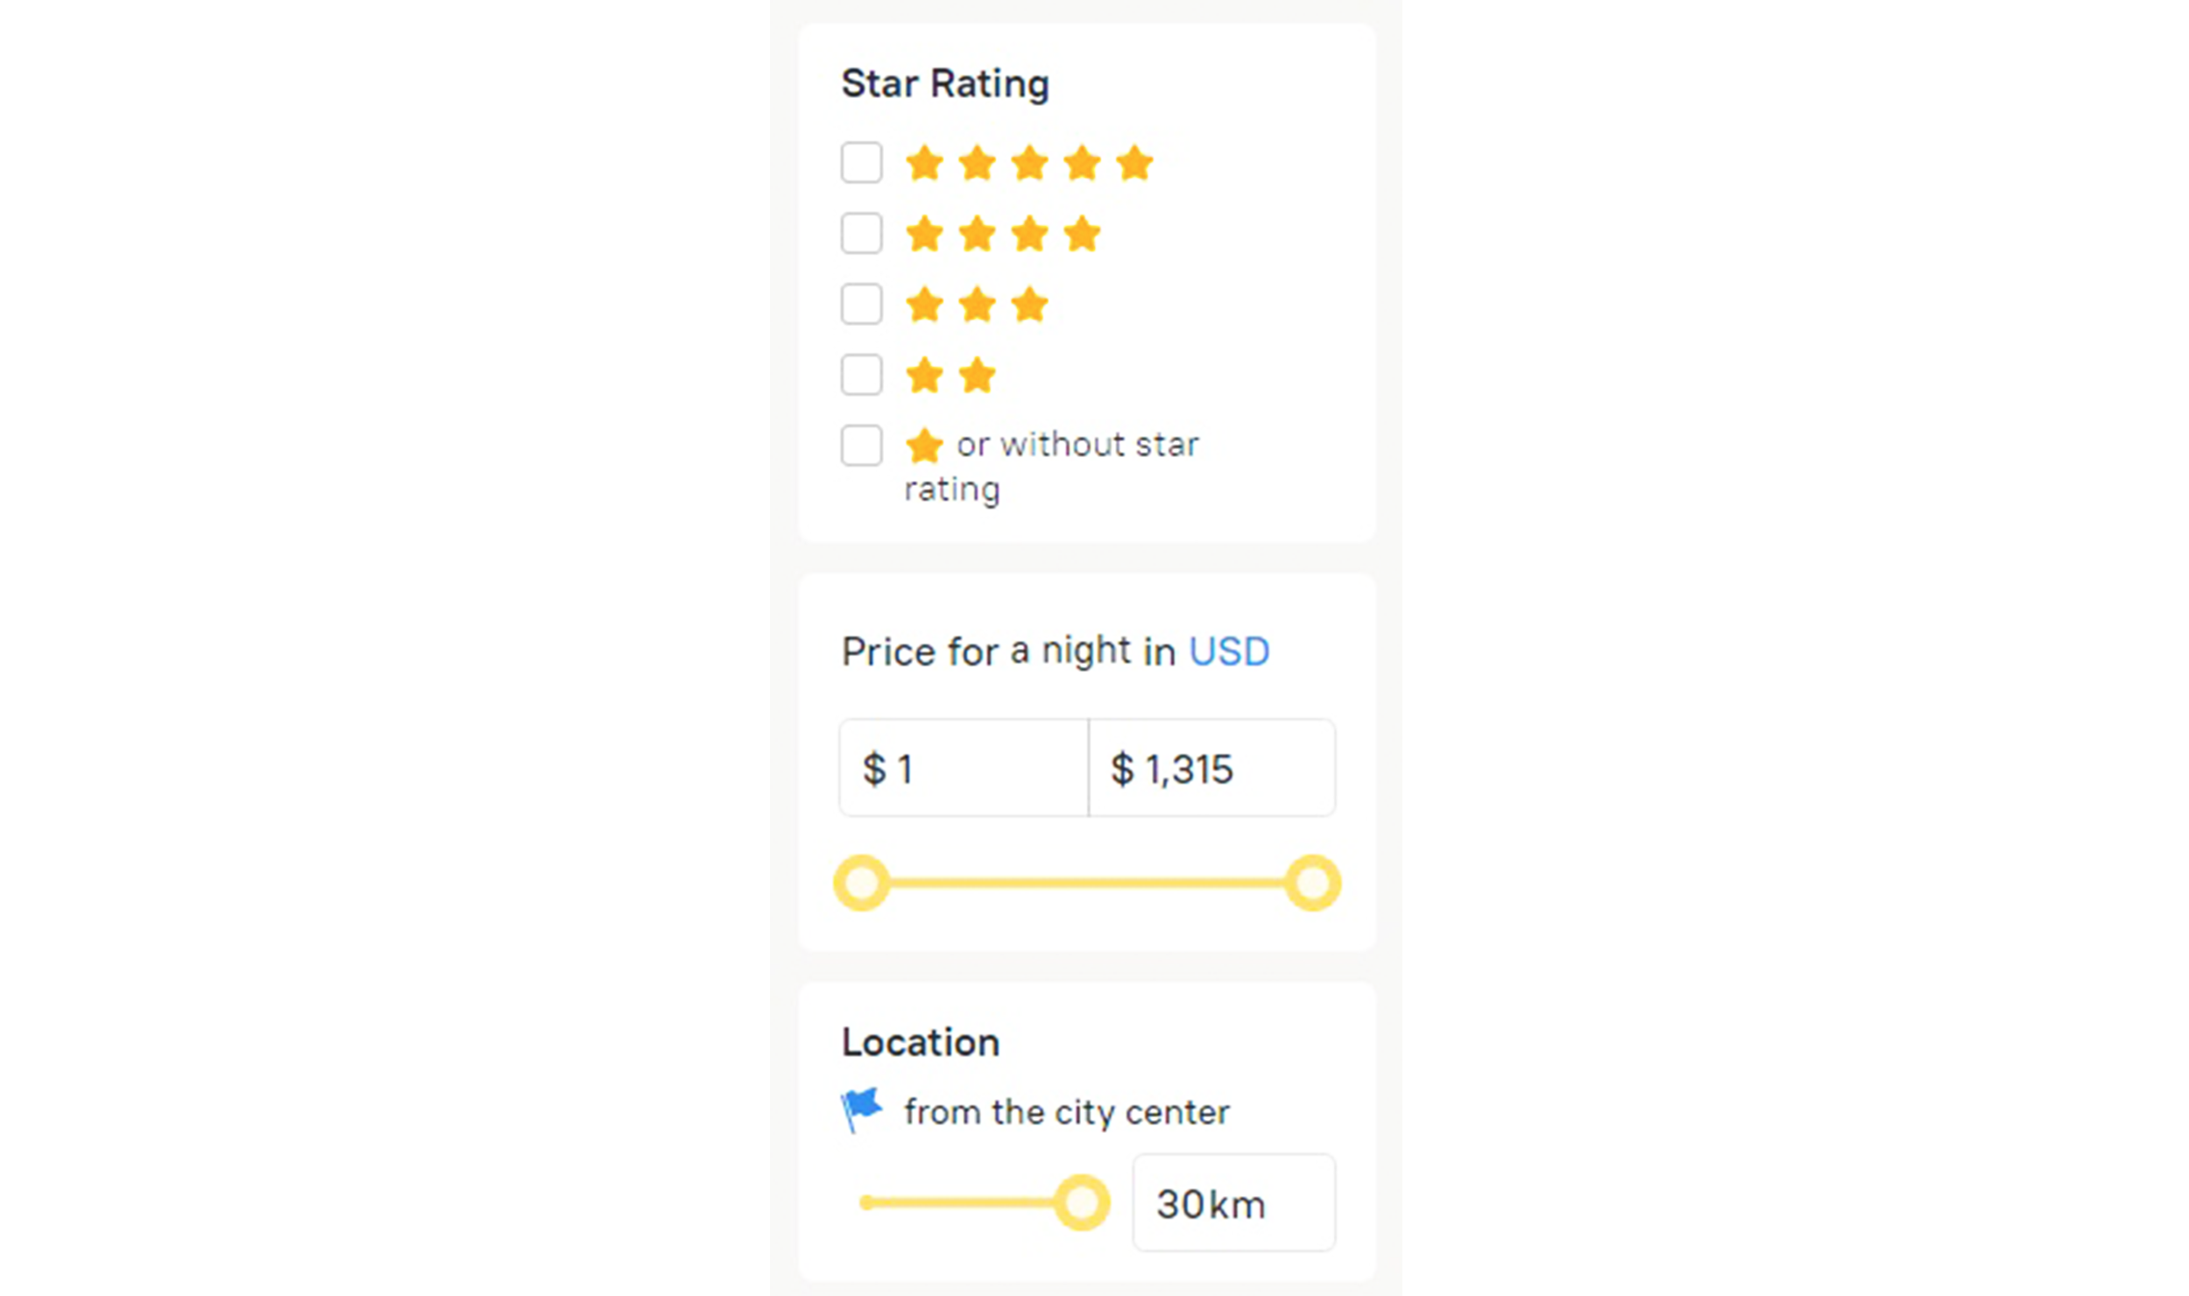
Task: Click the blue flag location icon
Action: [x=861, y=1109]
